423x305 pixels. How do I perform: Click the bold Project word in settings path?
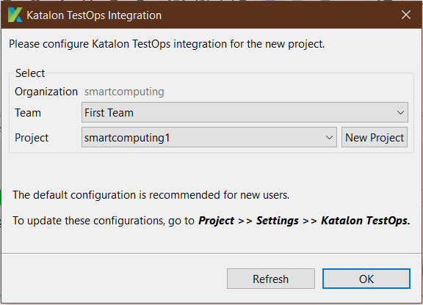(216, 221)
